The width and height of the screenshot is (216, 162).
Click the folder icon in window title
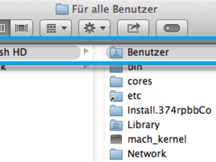pos(62,10)
